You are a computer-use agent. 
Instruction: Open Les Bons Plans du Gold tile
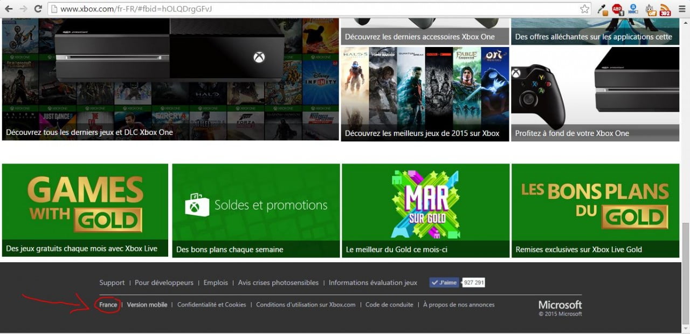point(595,210)
